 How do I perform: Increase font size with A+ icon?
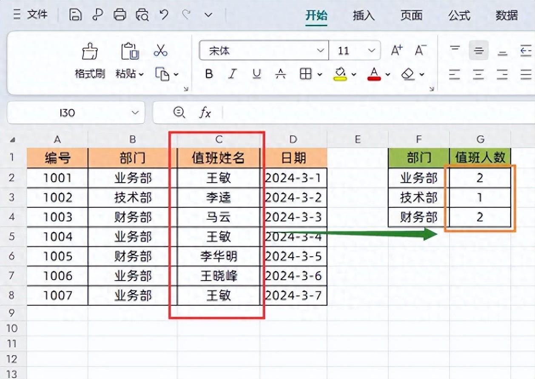[x=397, y=51]
